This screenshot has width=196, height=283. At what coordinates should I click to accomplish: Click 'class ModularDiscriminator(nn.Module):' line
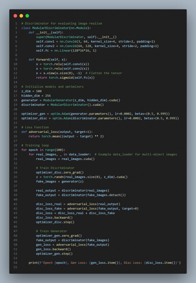[x=56, y=28]
